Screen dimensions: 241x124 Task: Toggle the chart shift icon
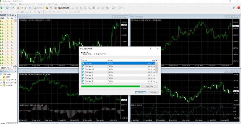[102, 8]
